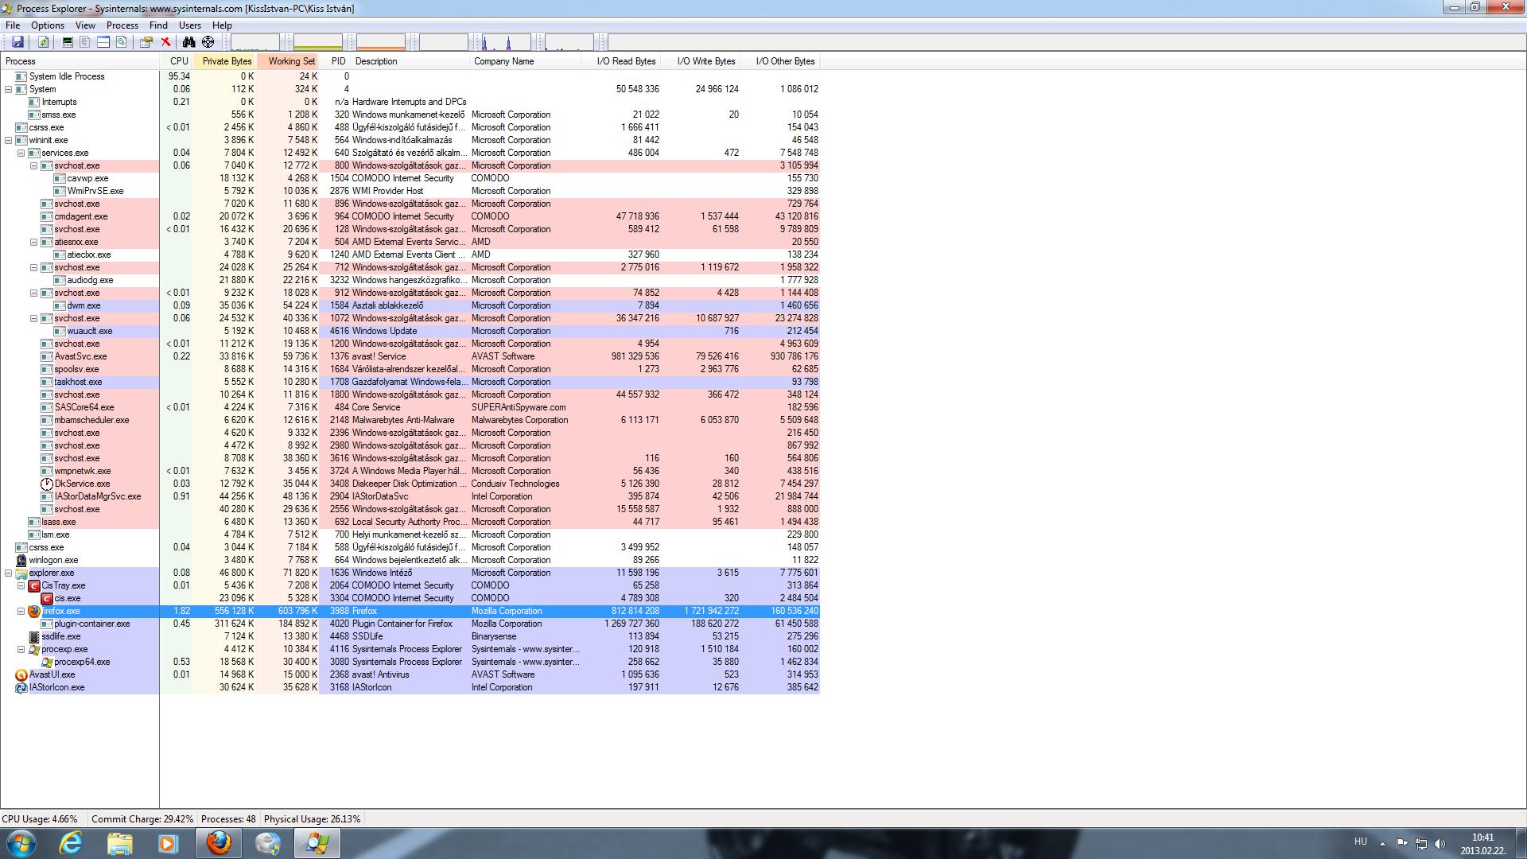Collapse the procexp.exe tree node

pyautogui.click(x=21, y=649)
